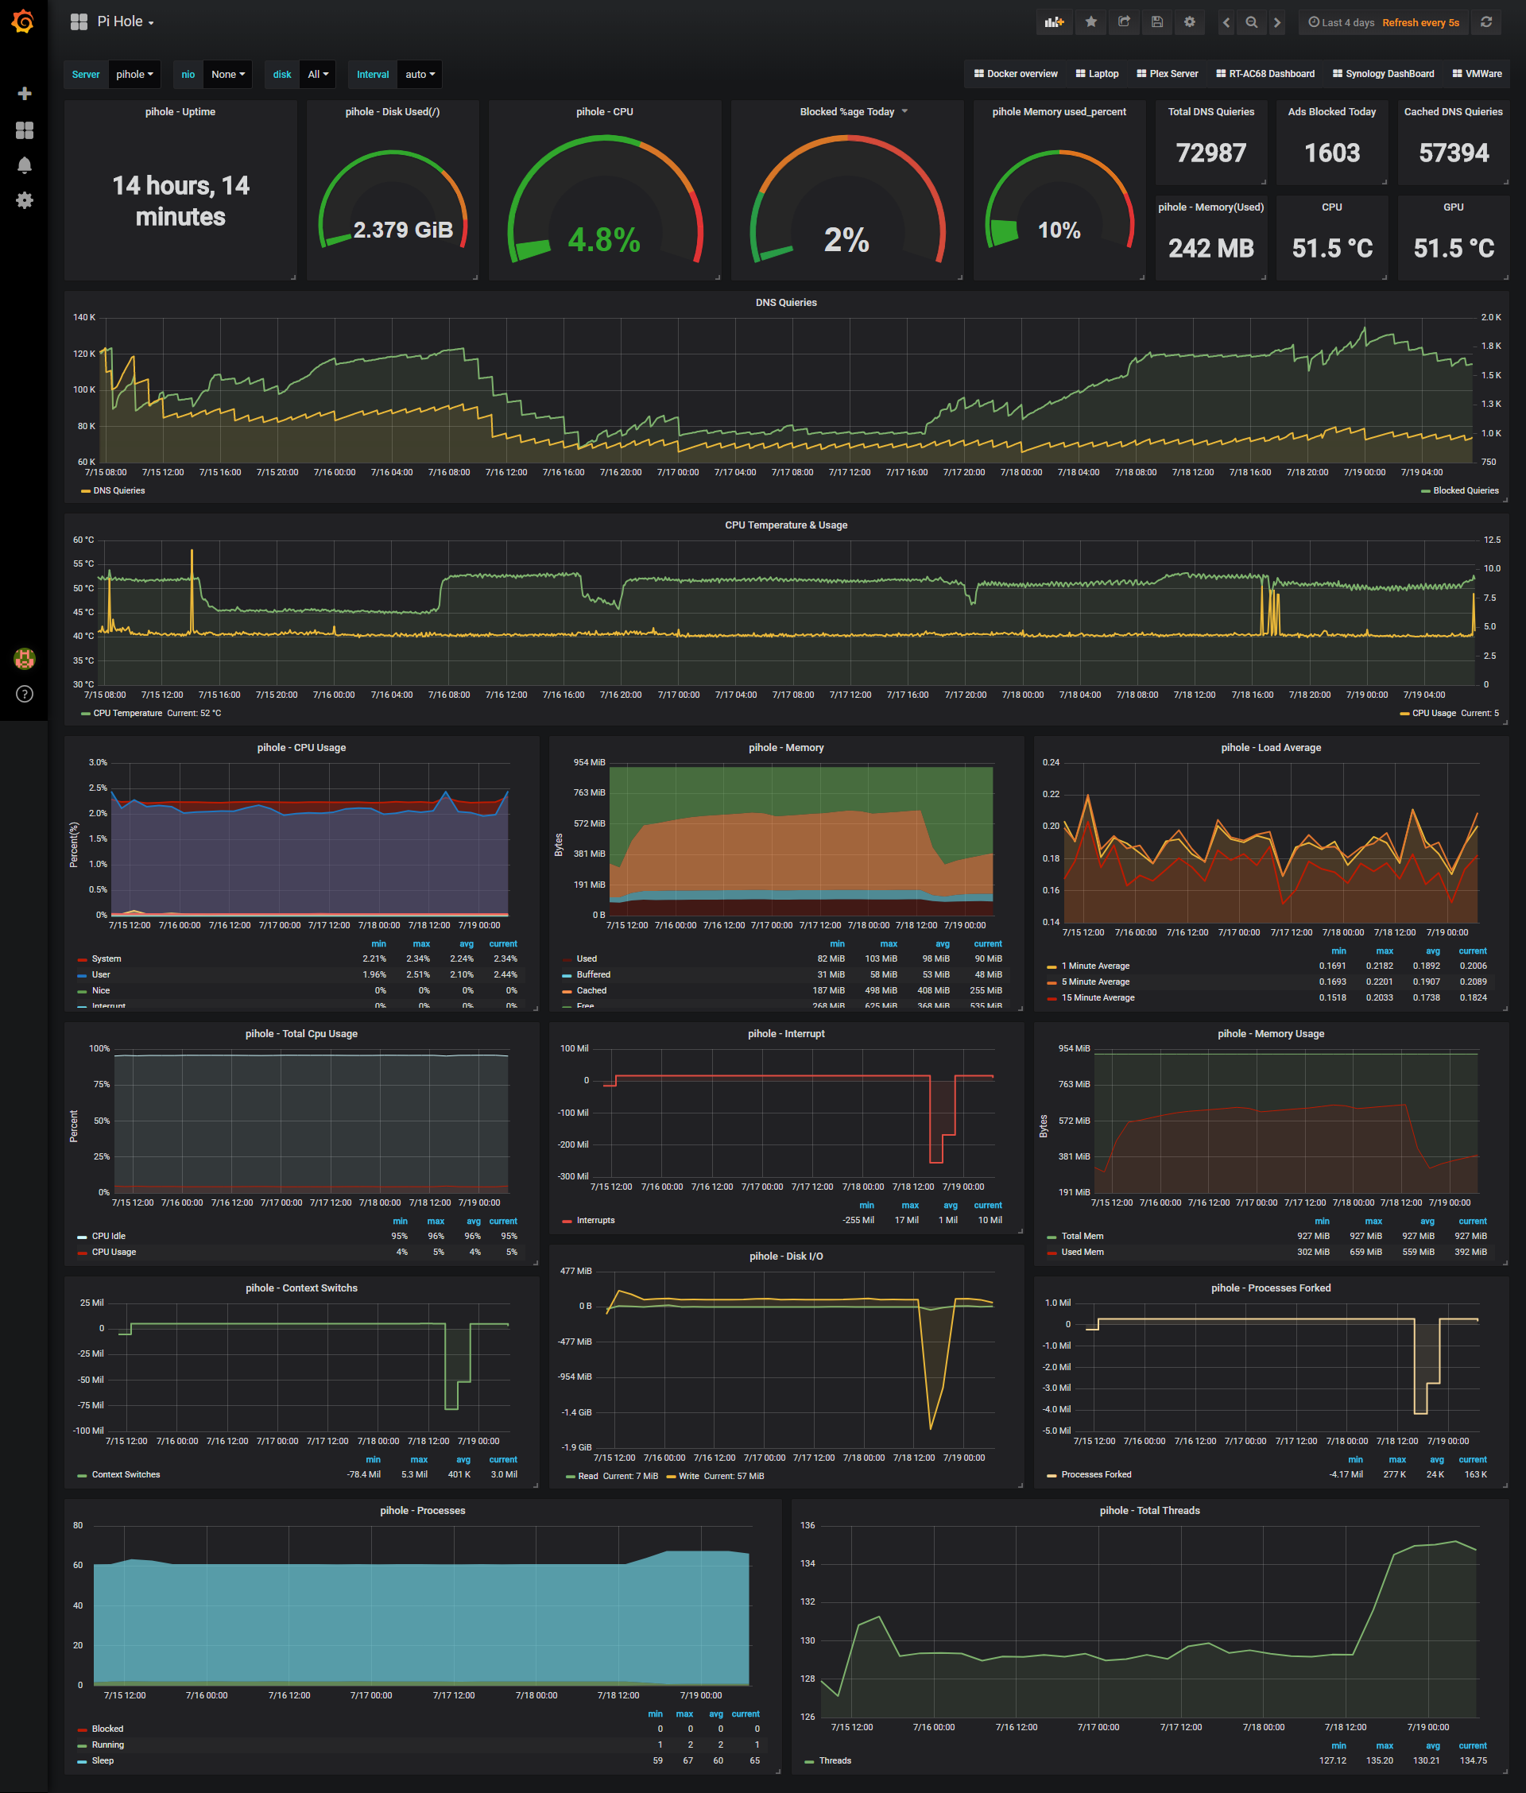The width and height of the screenshot is (1526, 1793).
Task: Open the RT-AC68 Dashboard link
Action: [x=1265, y=74]
